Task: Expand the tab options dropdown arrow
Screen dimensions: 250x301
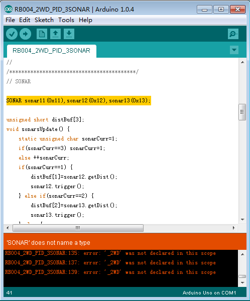Action: point(234,50)
